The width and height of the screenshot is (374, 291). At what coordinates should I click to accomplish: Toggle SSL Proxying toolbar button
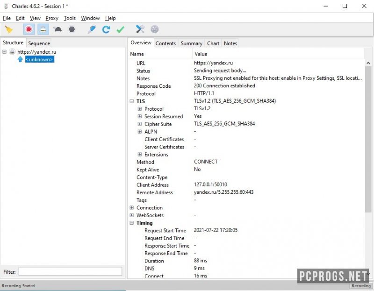coord(43,29)
